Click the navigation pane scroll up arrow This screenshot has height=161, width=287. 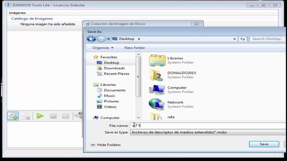pos(139,55)
